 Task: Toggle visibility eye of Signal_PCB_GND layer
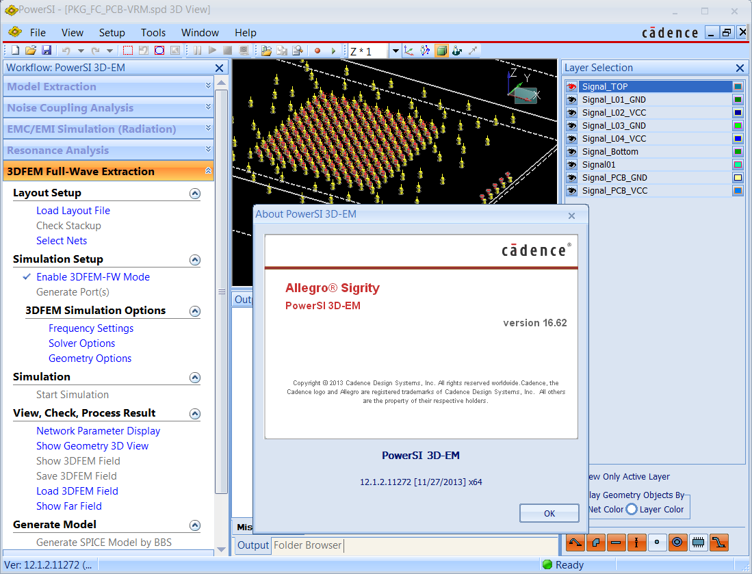click(x=571, y=177)
